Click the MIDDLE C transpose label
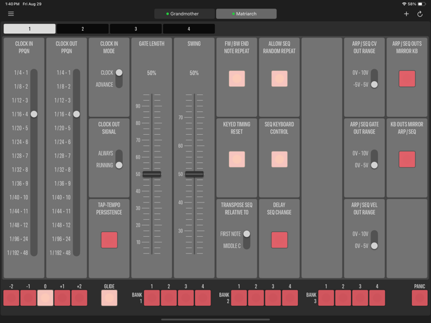 click(x=232, y=246)
